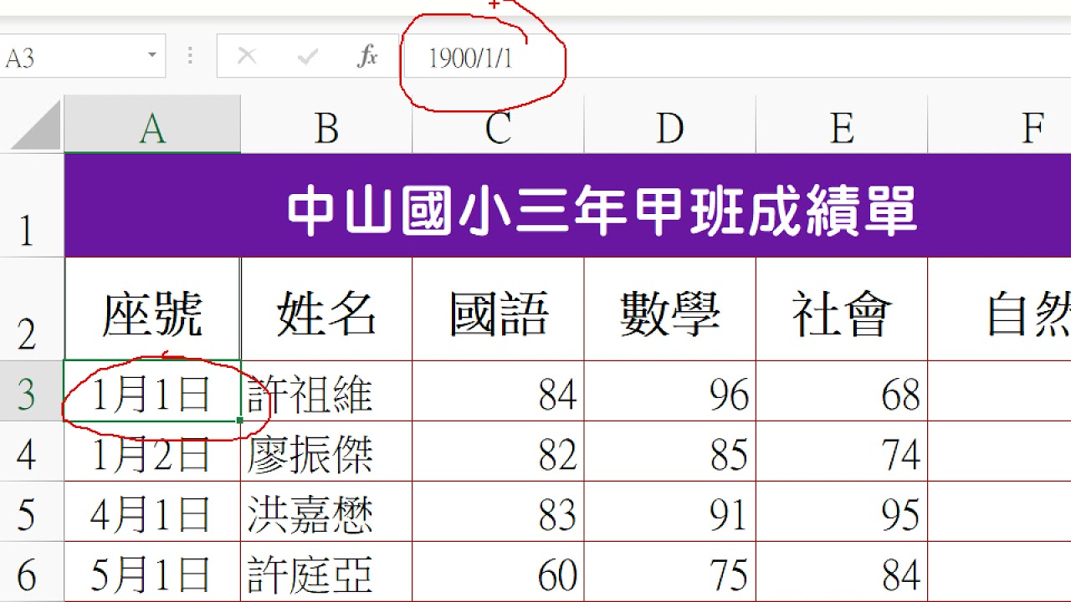Select 洪嘉懋's 國語 score 83
Viewport: 1071px width, 602px height.
pos(499,511)
